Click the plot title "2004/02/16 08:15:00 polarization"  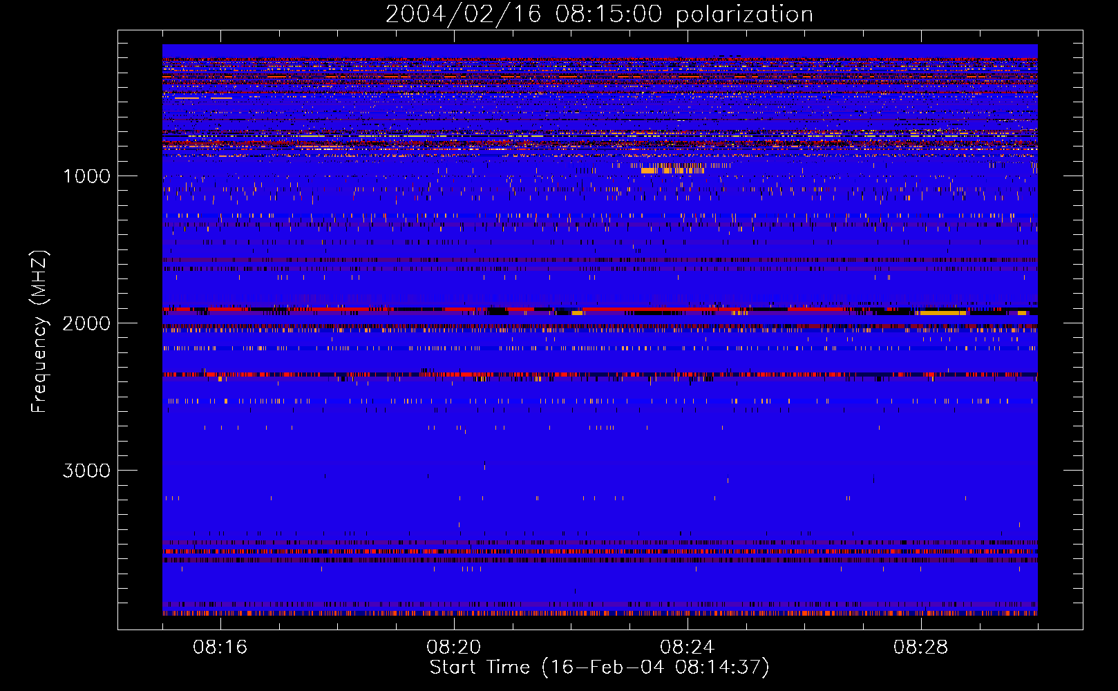(599, 15)
